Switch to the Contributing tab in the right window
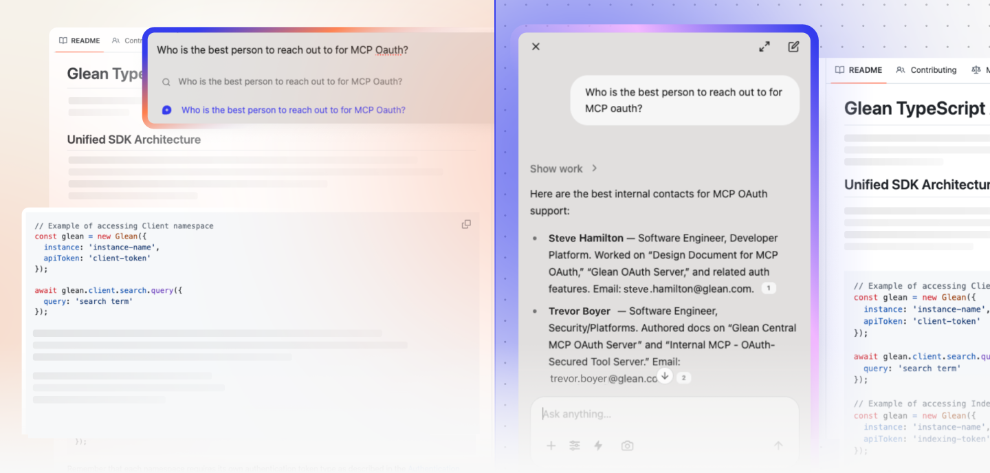The width and height of the screenshot is (990, 473). [926, 70]
